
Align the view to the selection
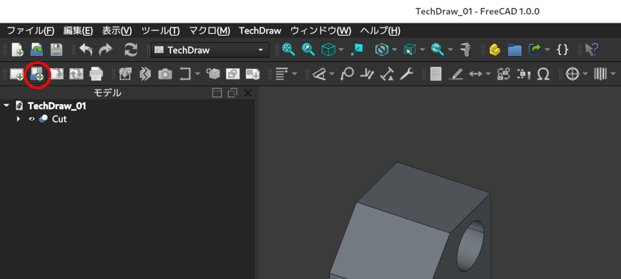(x=357, y=50)
